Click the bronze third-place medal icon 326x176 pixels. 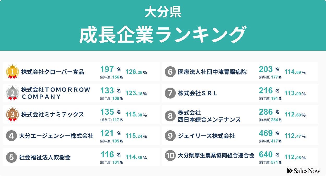click(x=12, y=114)
